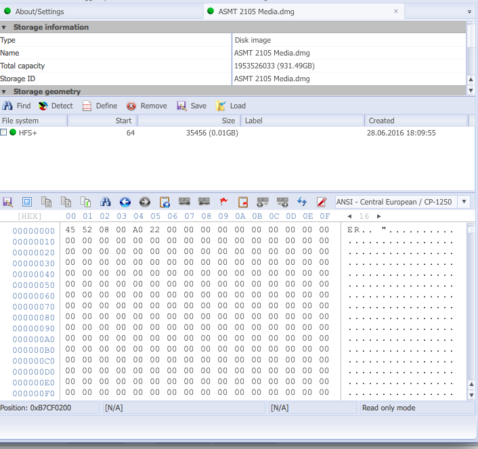
Task: Click hex offset row 00000010
Action: point(34,242)
